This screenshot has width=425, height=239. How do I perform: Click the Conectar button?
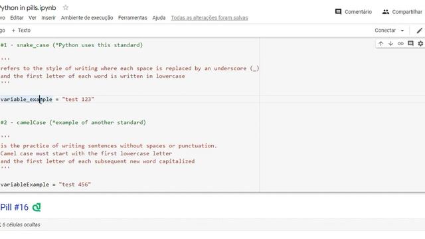click(x=385, y=31)
